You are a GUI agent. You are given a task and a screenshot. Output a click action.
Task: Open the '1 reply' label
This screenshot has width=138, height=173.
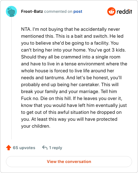point(56,148)
